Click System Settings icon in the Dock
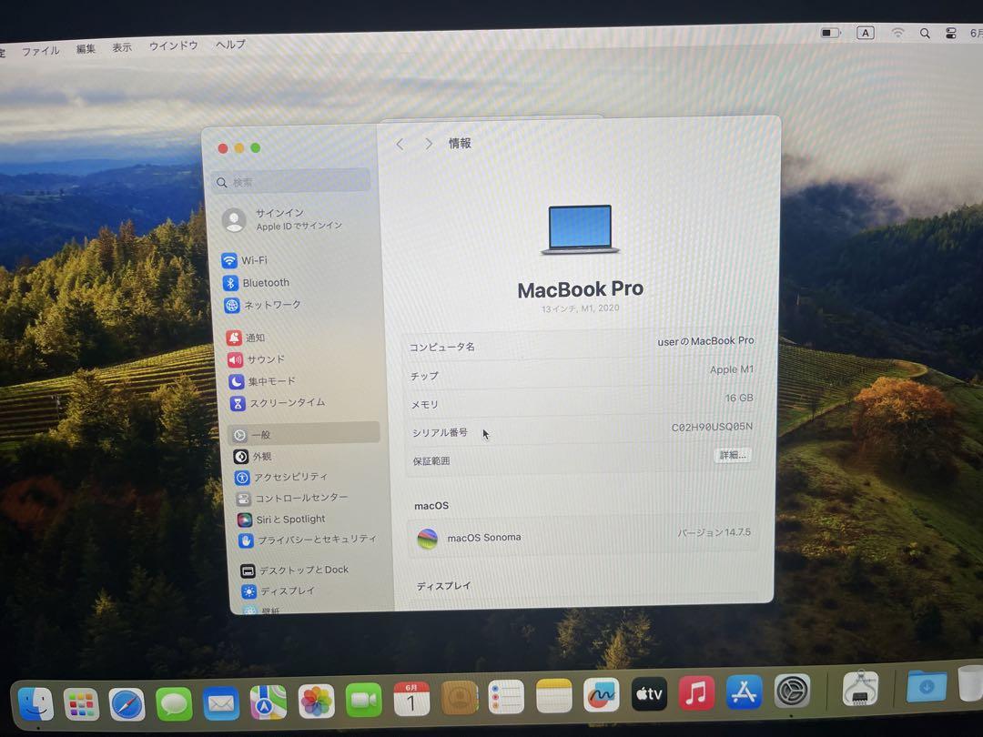This screenshot has width=983, height=737. tap(792, 691)
